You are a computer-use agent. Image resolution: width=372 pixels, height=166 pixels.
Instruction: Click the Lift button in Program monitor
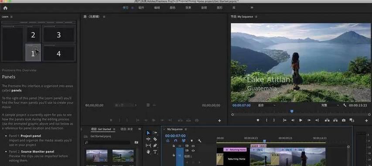coord(327,121)
